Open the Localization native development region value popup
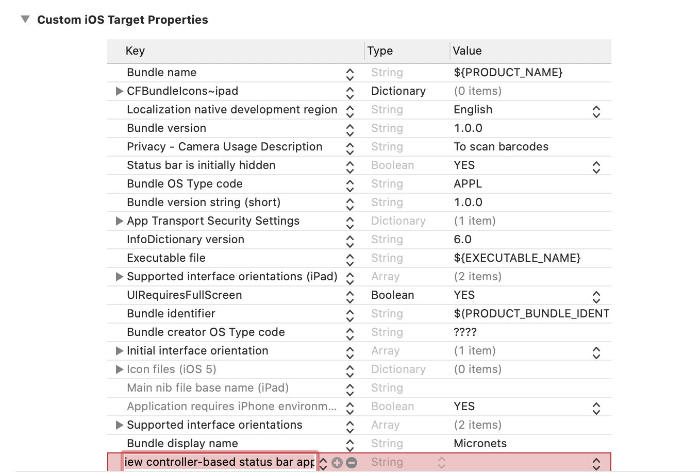This screenshot has width=700, height=473. click(x=596, y=111)
